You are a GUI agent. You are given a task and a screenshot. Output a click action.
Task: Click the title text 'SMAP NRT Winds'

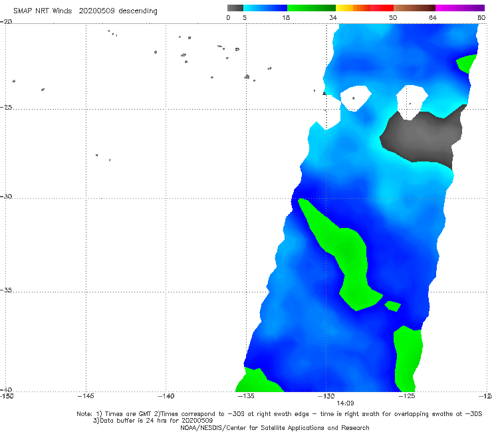point(43,11)
